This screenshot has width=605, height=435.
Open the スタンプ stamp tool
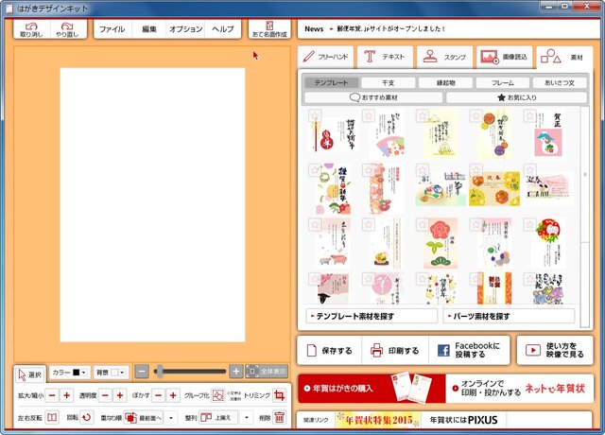coord(445,57)
